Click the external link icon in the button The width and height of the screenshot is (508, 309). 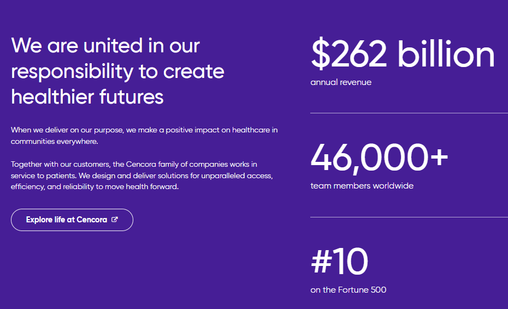[x=115, y=220]
